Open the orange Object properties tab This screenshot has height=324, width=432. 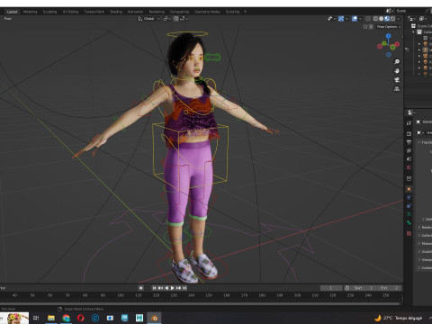pyautogui.click(x=409, y=189)
